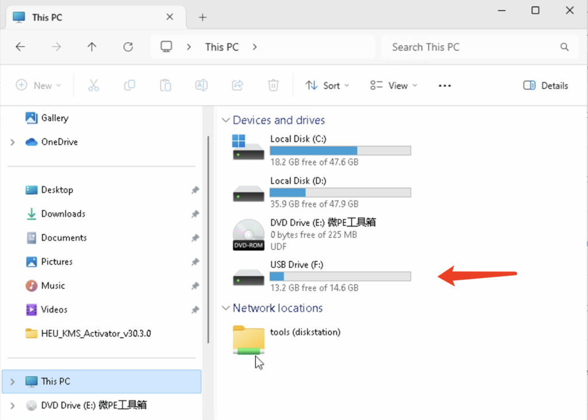
Task: Click the Rename icon in toolbar
Action: pyautogui.click(x=202, y=86)
